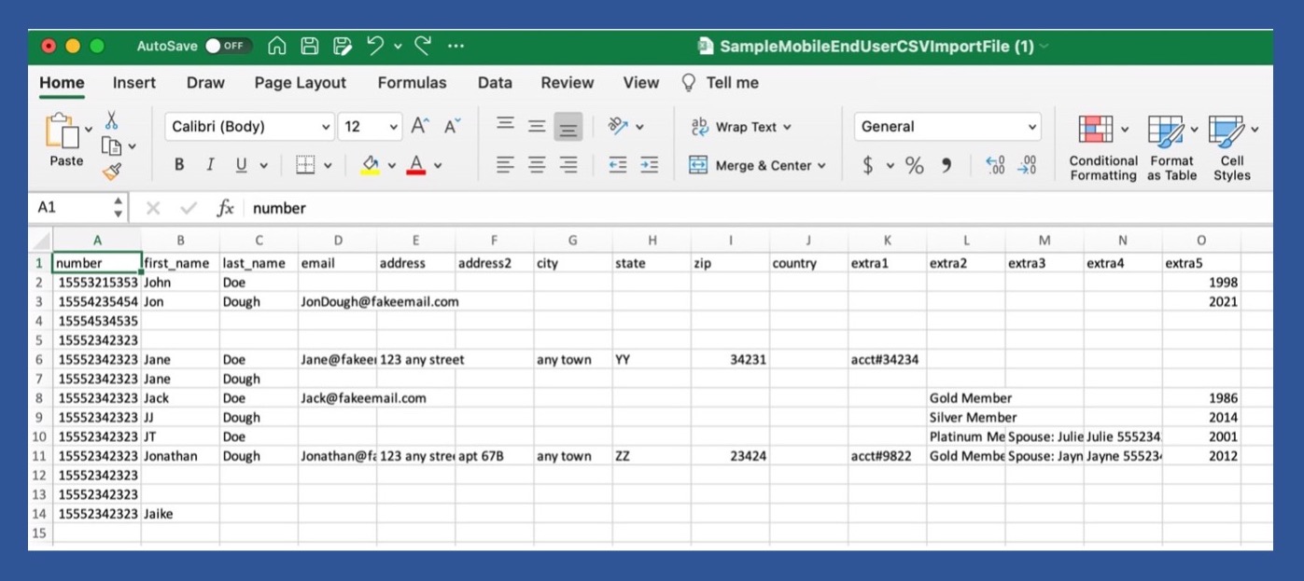This screenshot has width=1304, height=581.
Task: Apply red font color A
Action: [416, 165]
